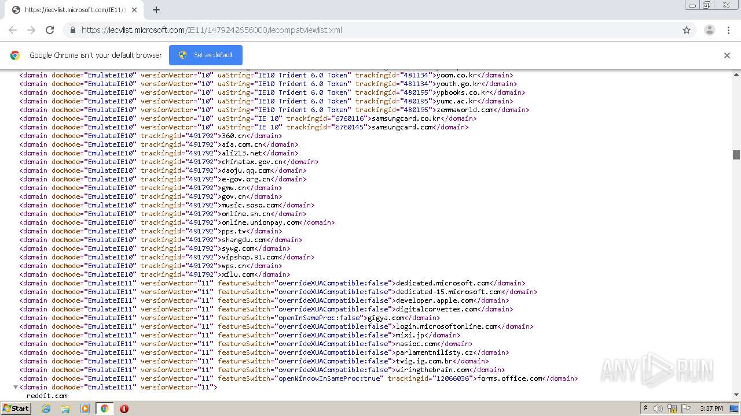741x416 pixels.
Task: Go forward using the forward arrow
Action: pyautogui.click(x=31, y=30)
